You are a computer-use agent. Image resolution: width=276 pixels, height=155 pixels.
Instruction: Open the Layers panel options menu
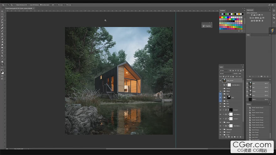pos(242,68)
